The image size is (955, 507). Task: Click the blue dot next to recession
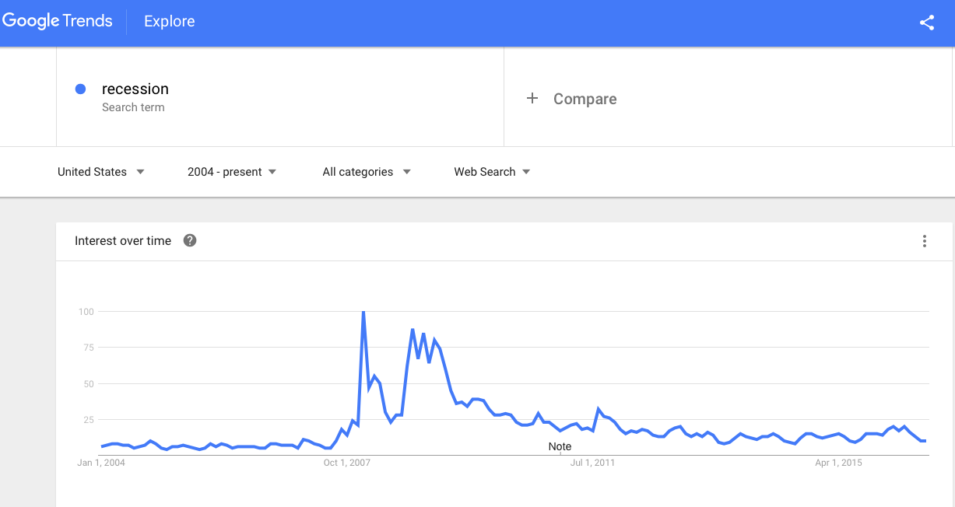(x=80, y=89)
